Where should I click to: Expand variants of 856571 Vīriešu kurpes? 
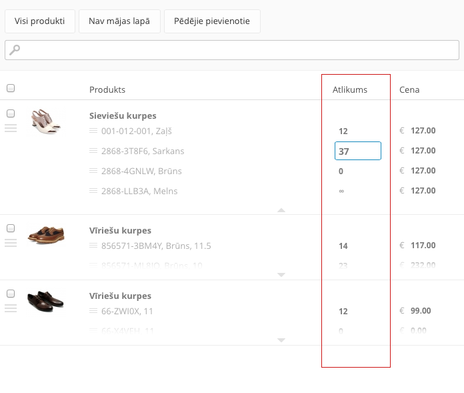281,275
